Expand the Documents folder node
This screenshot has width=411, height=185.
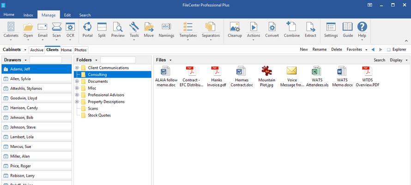click(x=77, y=81)
